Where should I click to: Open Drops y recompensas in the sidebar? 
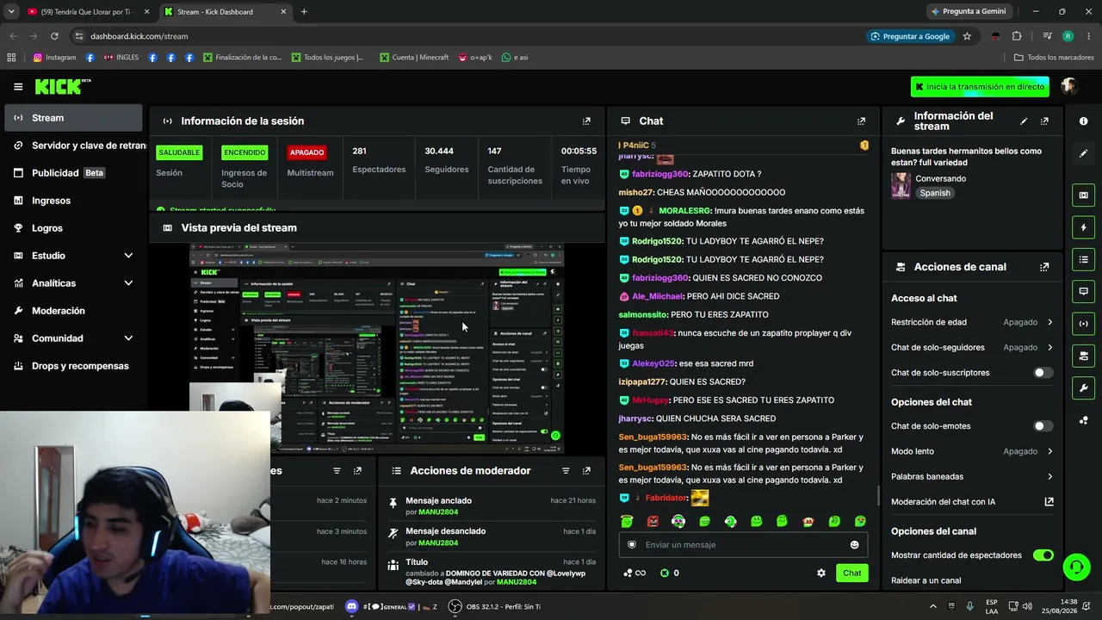coord(73,366)
